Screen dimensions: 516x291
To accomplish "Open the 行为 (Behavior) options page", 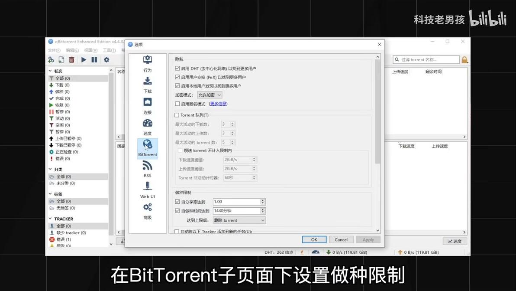I will tap(148, 64).
